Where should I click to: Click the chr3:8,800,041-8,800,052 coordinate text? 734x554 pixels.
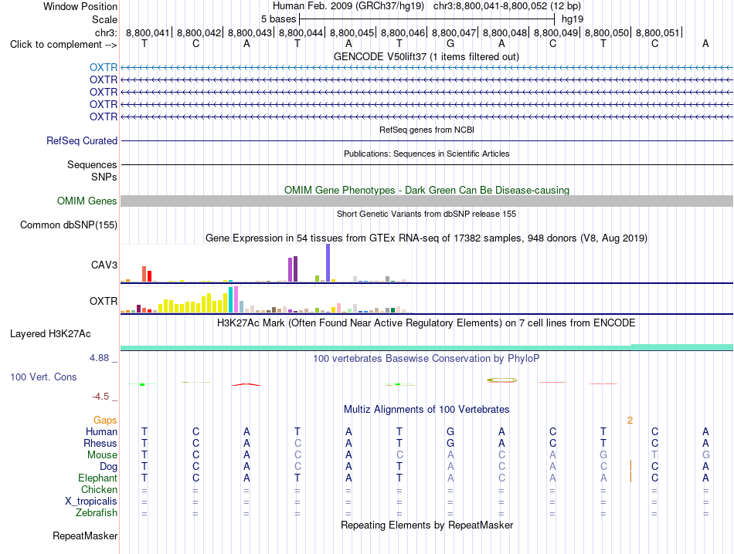(507, 6)
